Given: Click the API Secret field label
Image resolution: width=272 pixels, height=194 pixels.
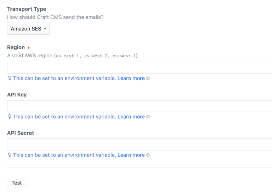Looking at the screenshot, I should click(x=21, y=133).
